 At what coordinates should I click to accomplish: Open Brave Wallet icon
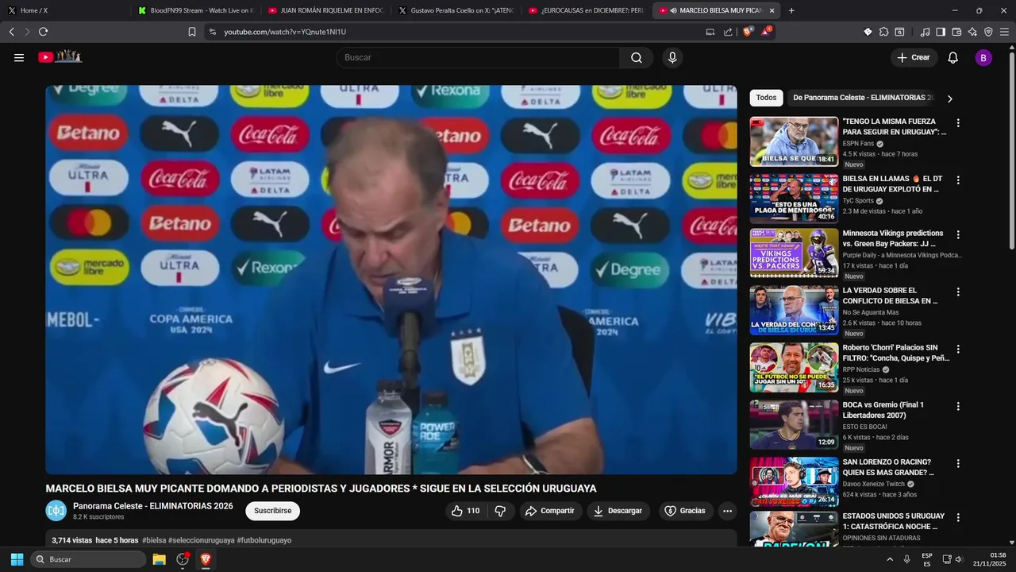click(x=956, y=32)
